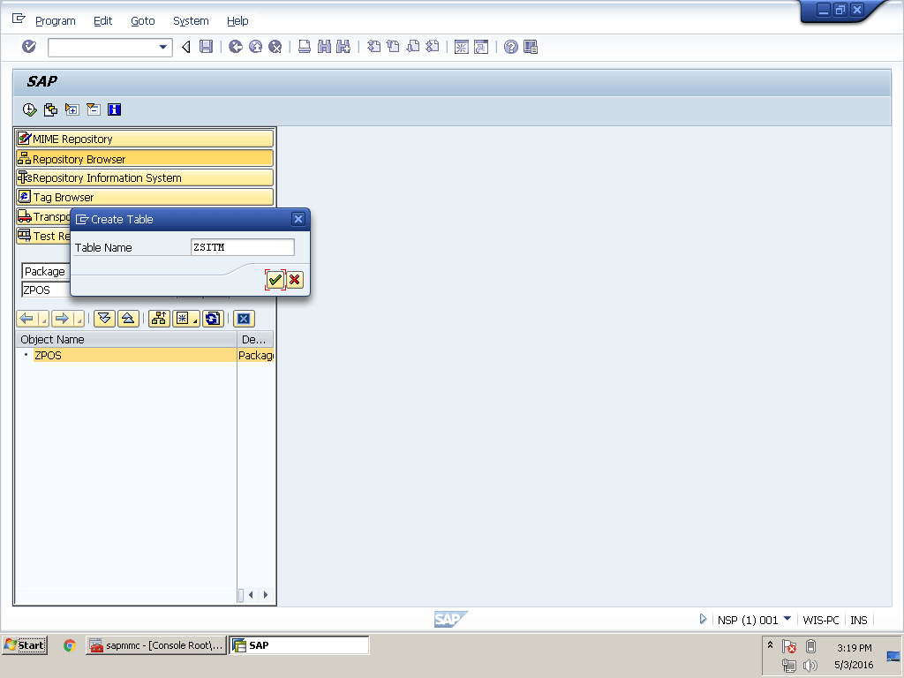Show the object hierarchy icon above the list
Image resolution: width=904 pixels, height=678 pixels.
[x=159, y=319]
